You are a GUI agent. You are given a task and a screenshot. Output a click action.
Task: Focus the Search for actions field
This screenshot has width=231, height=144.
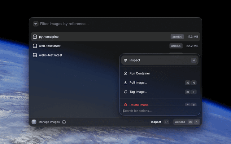160,111
